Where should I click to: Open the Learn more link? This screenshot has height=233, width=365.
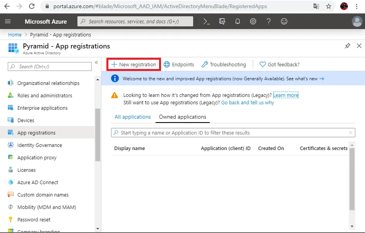point(286,95)
